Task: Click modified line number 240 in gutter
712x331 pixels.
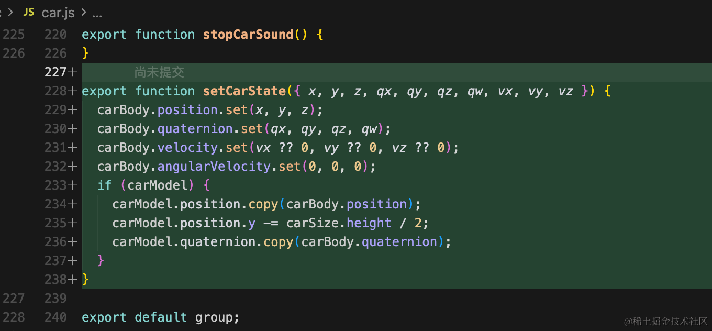Action: pyautogui.click(x=56, y=317)
